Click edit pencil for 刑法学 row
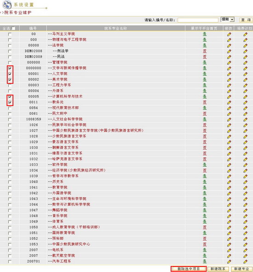Image resolution: width=253 pixels, height=272 pixels. pyautogui.click(x=229, y=51)
